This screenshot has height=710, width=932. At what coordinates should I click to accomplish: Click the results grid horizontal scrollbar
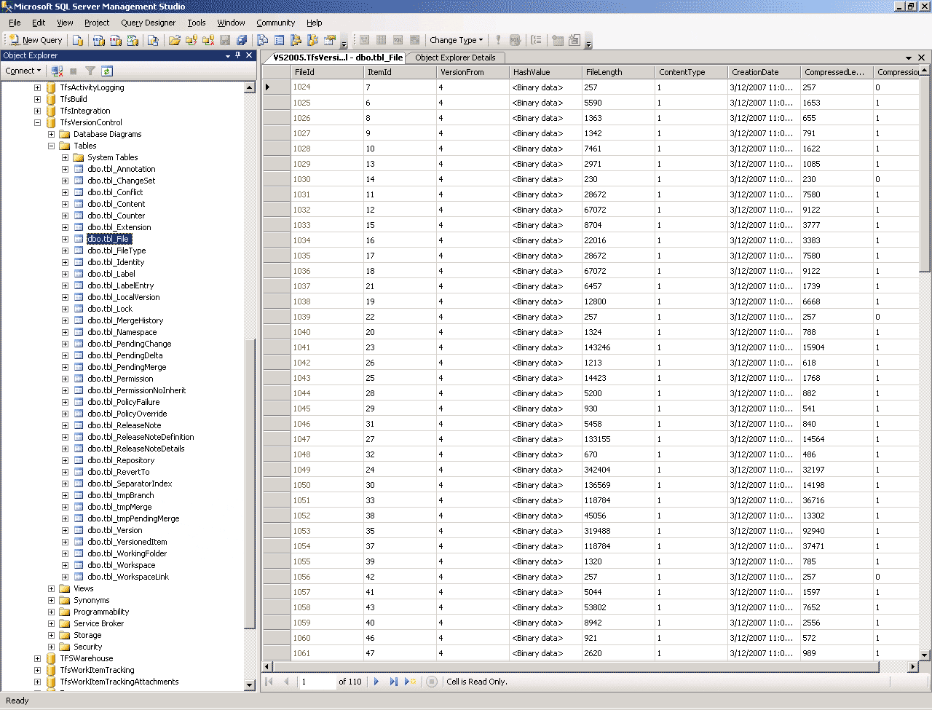591,666
